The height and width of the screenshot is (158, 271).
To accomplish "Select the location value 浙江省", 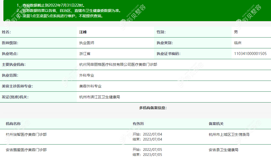I will point(85,54).
